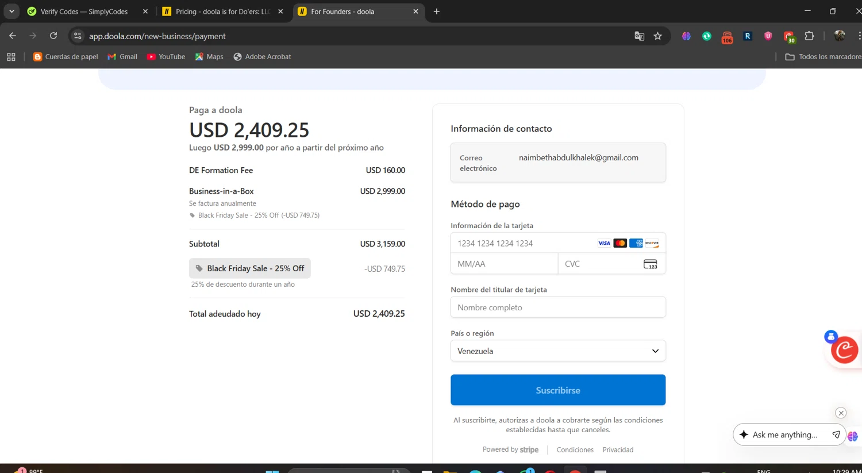The height and width of the screenshot is (473, 862).
Task: Click the Visa card logo
Action: click(604, 243)
